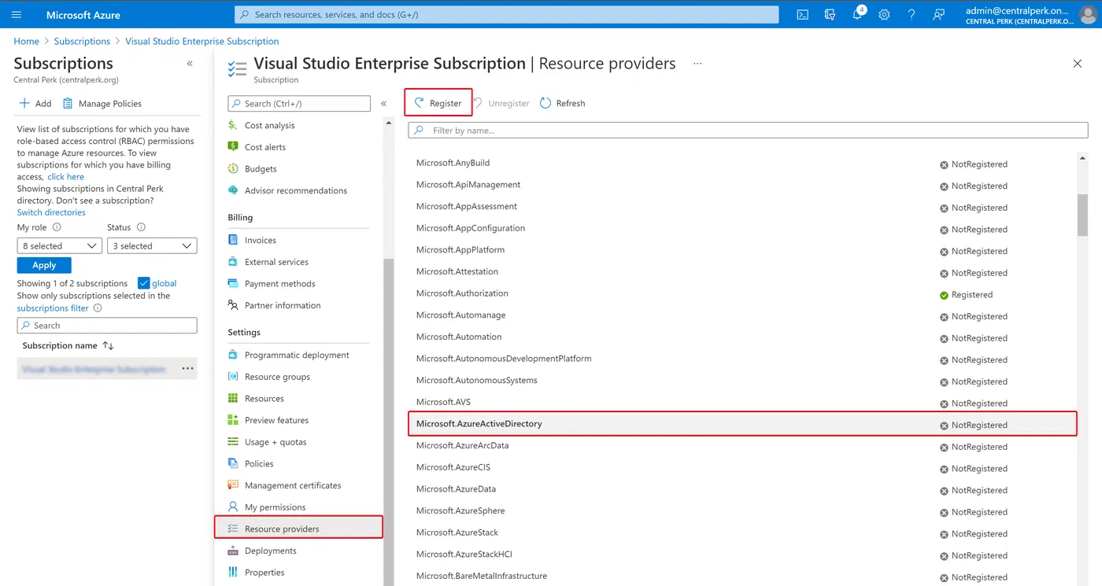Close the Resource providers blade
This screenshot has height=586, width=1102.
click(1078, 64)
